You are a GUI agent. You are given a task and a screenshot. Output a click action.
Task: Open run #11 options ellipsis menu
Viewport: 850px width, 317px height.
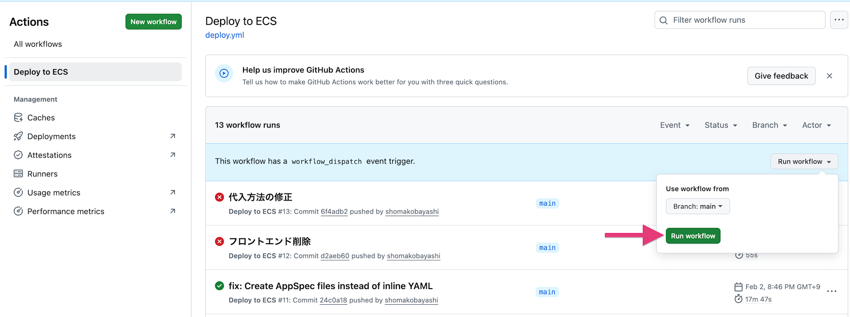pos(832,291)
